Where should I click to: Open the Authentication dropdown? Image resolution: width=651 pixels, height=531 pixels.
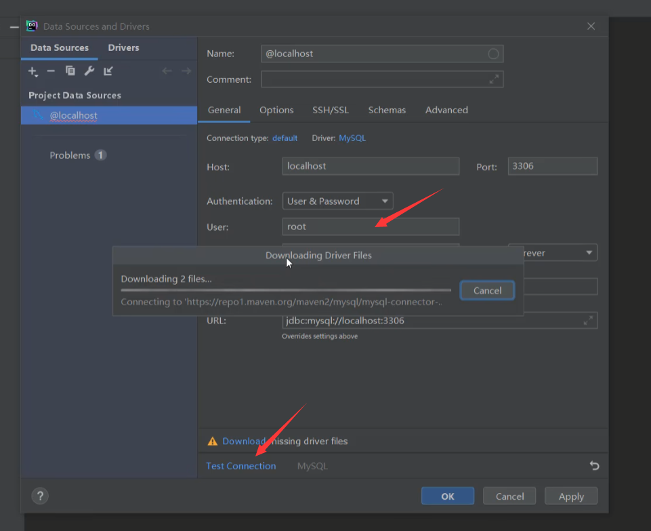[337, 201]
